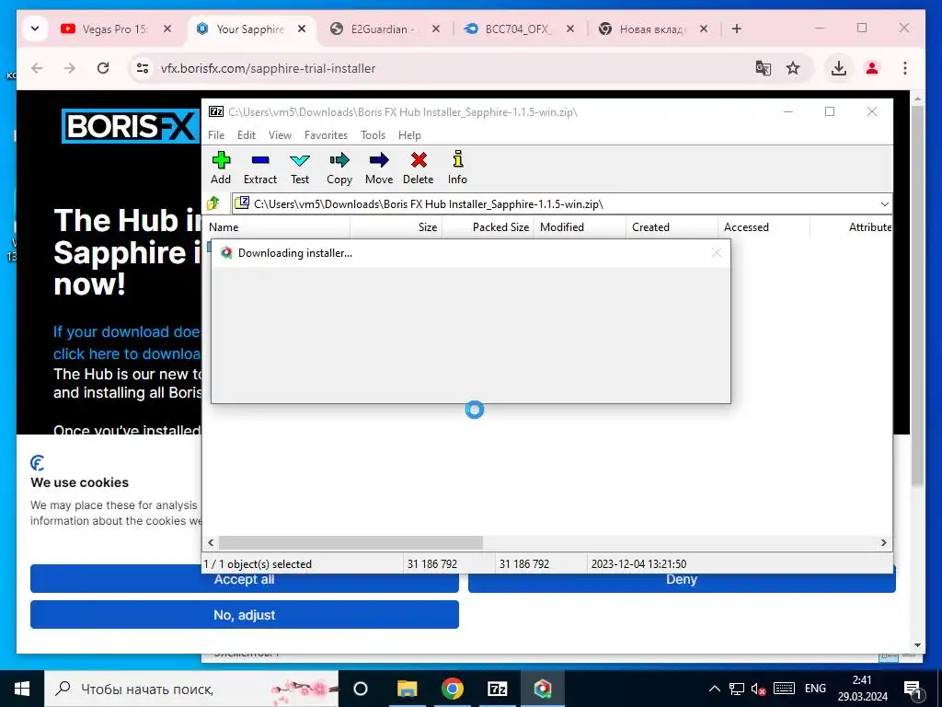Viewport: 942px width, 707px height.
Task: Open archive Info in 7-Zip toolbar
Action: click(457, 168)
